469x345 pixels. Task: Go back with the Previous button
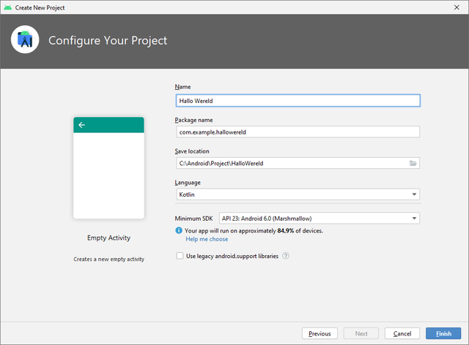coord(320,333)
